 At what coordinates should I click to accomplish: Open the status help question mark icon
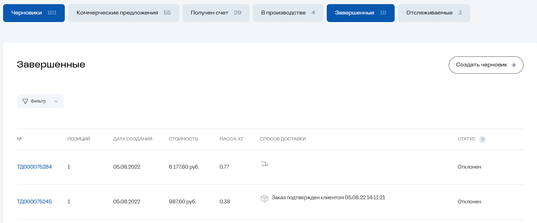click(483, 139)
